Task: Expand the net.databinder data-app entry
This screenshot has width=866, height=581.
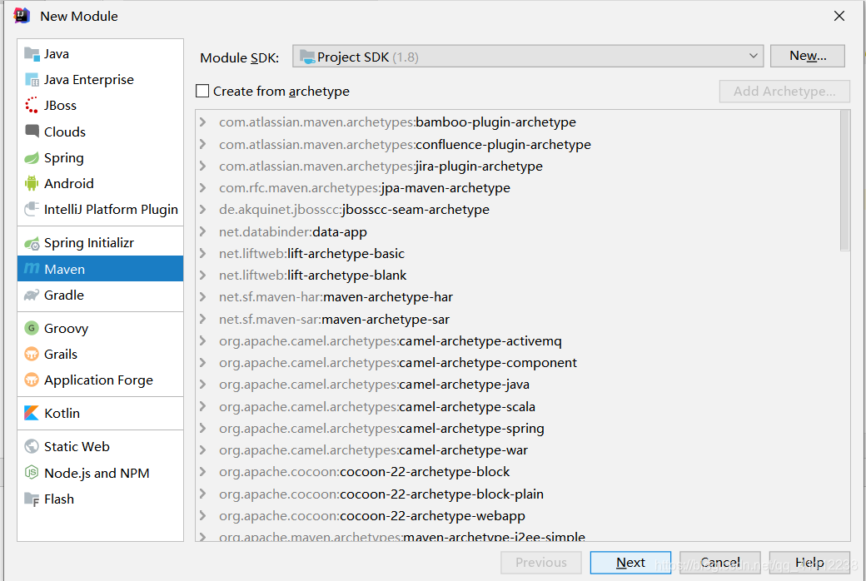Action: pos(202,231)
